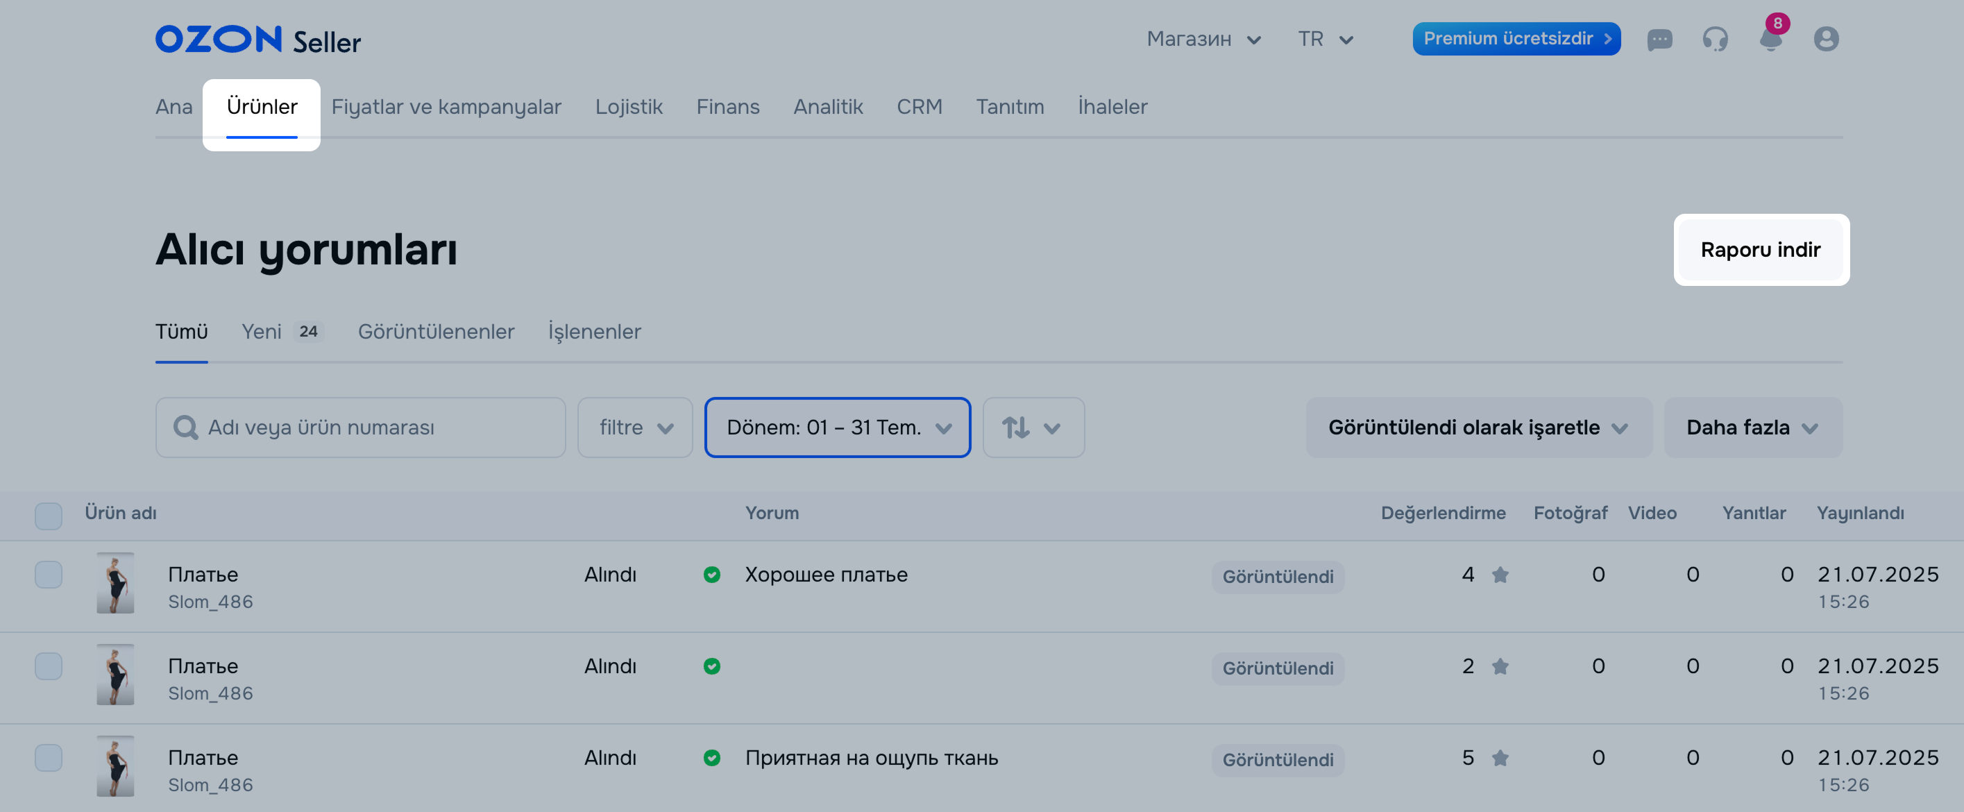The height and width of the screenshot is (812, 1964).
Task: Open the sort order arrows dropdown
Action: pyautogui.click(x=1033, y=428)
